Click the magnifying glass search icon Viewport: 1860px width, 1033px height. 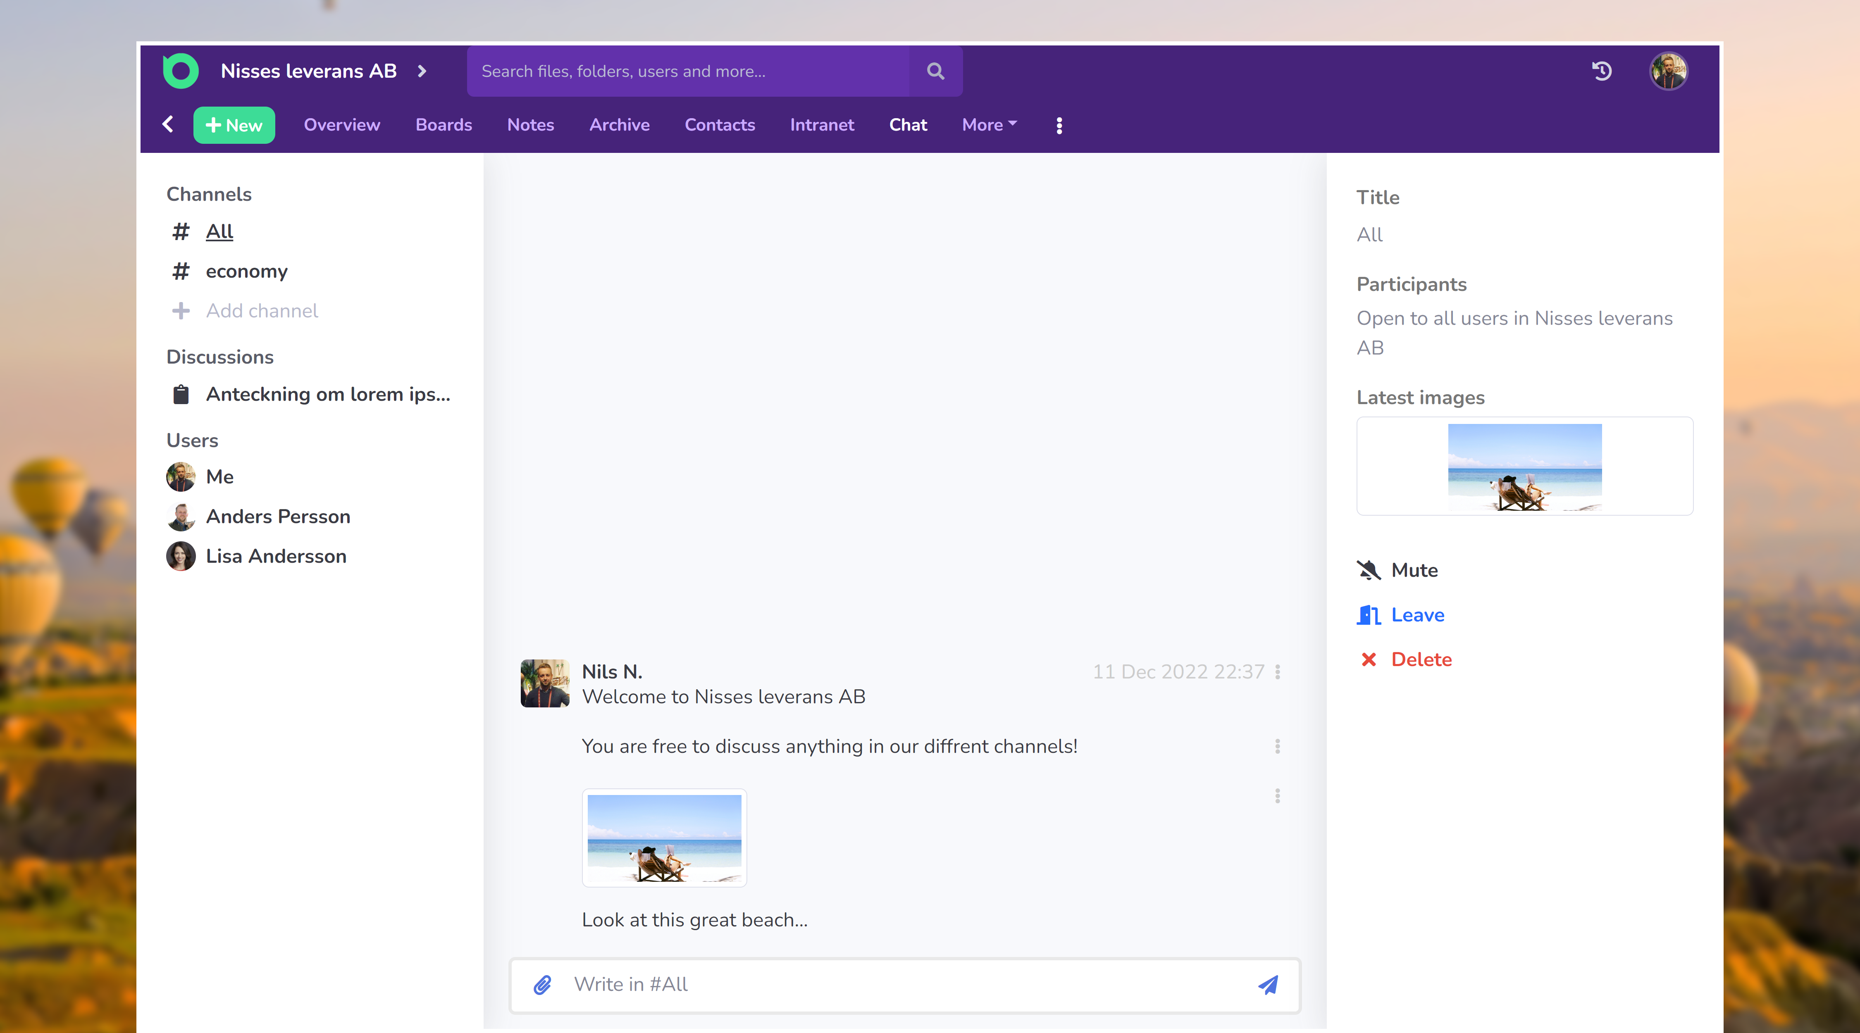[x=936, y=71]
